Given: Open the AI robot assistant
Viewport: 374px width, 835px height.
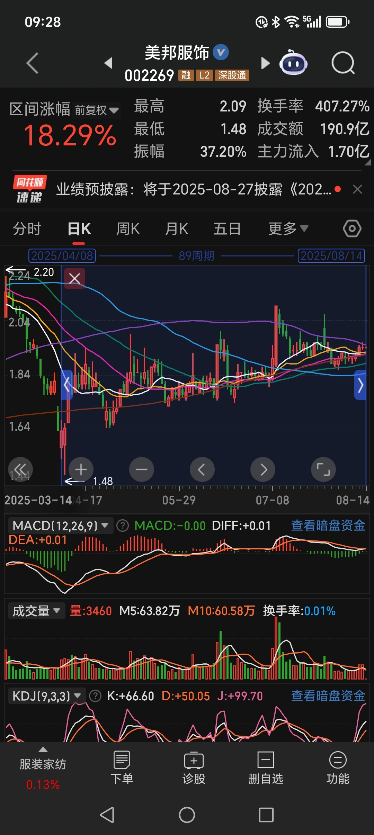Looking at the screenshot, I should (293, 63).
